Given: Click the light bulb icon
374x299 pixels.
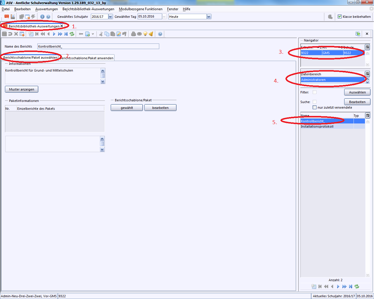Looking at the screenshot, I should pos(145,34).
